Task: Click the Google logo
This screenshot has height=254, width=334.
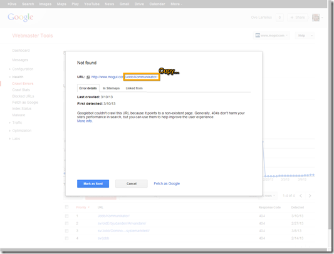Action: point(21,17)
